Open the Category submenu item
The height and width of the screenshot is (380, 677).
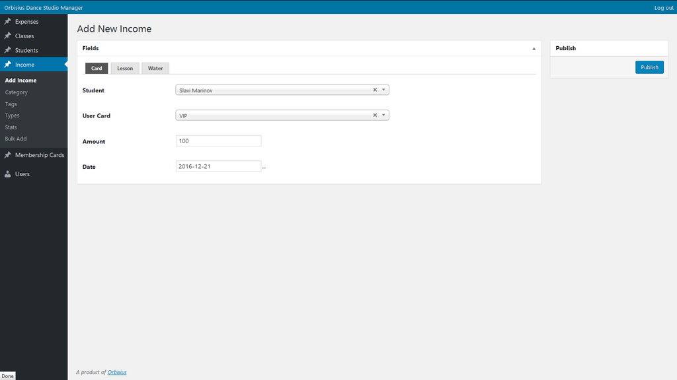click(x=17, y=92)
